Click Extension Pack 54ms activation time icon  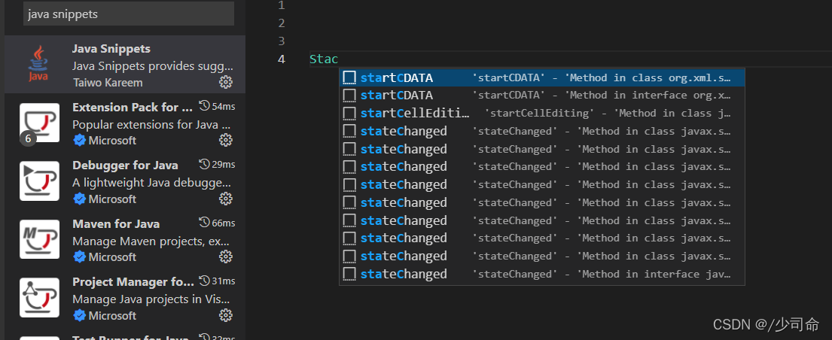point(204,106)
